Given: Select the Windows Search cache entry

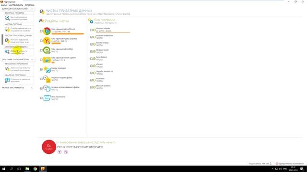Looking at the screenshot, I should coord(102,51).
